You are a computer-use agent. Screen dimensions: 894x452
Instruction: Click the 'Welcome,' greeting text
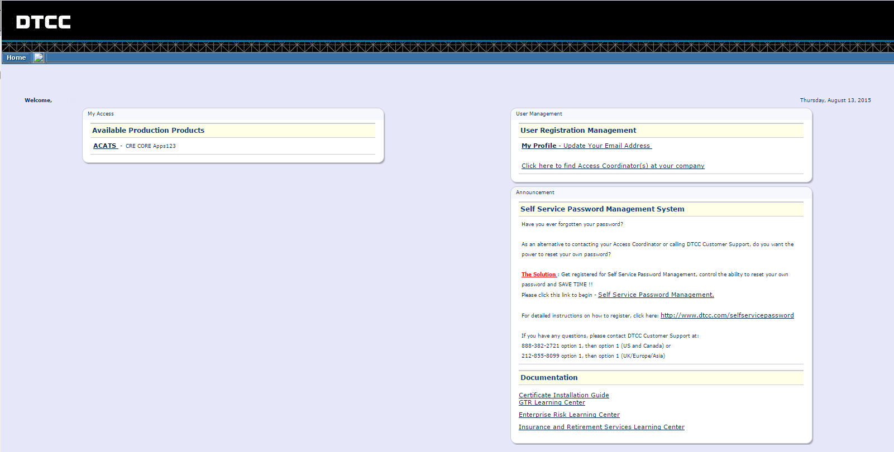pos(38,100)
